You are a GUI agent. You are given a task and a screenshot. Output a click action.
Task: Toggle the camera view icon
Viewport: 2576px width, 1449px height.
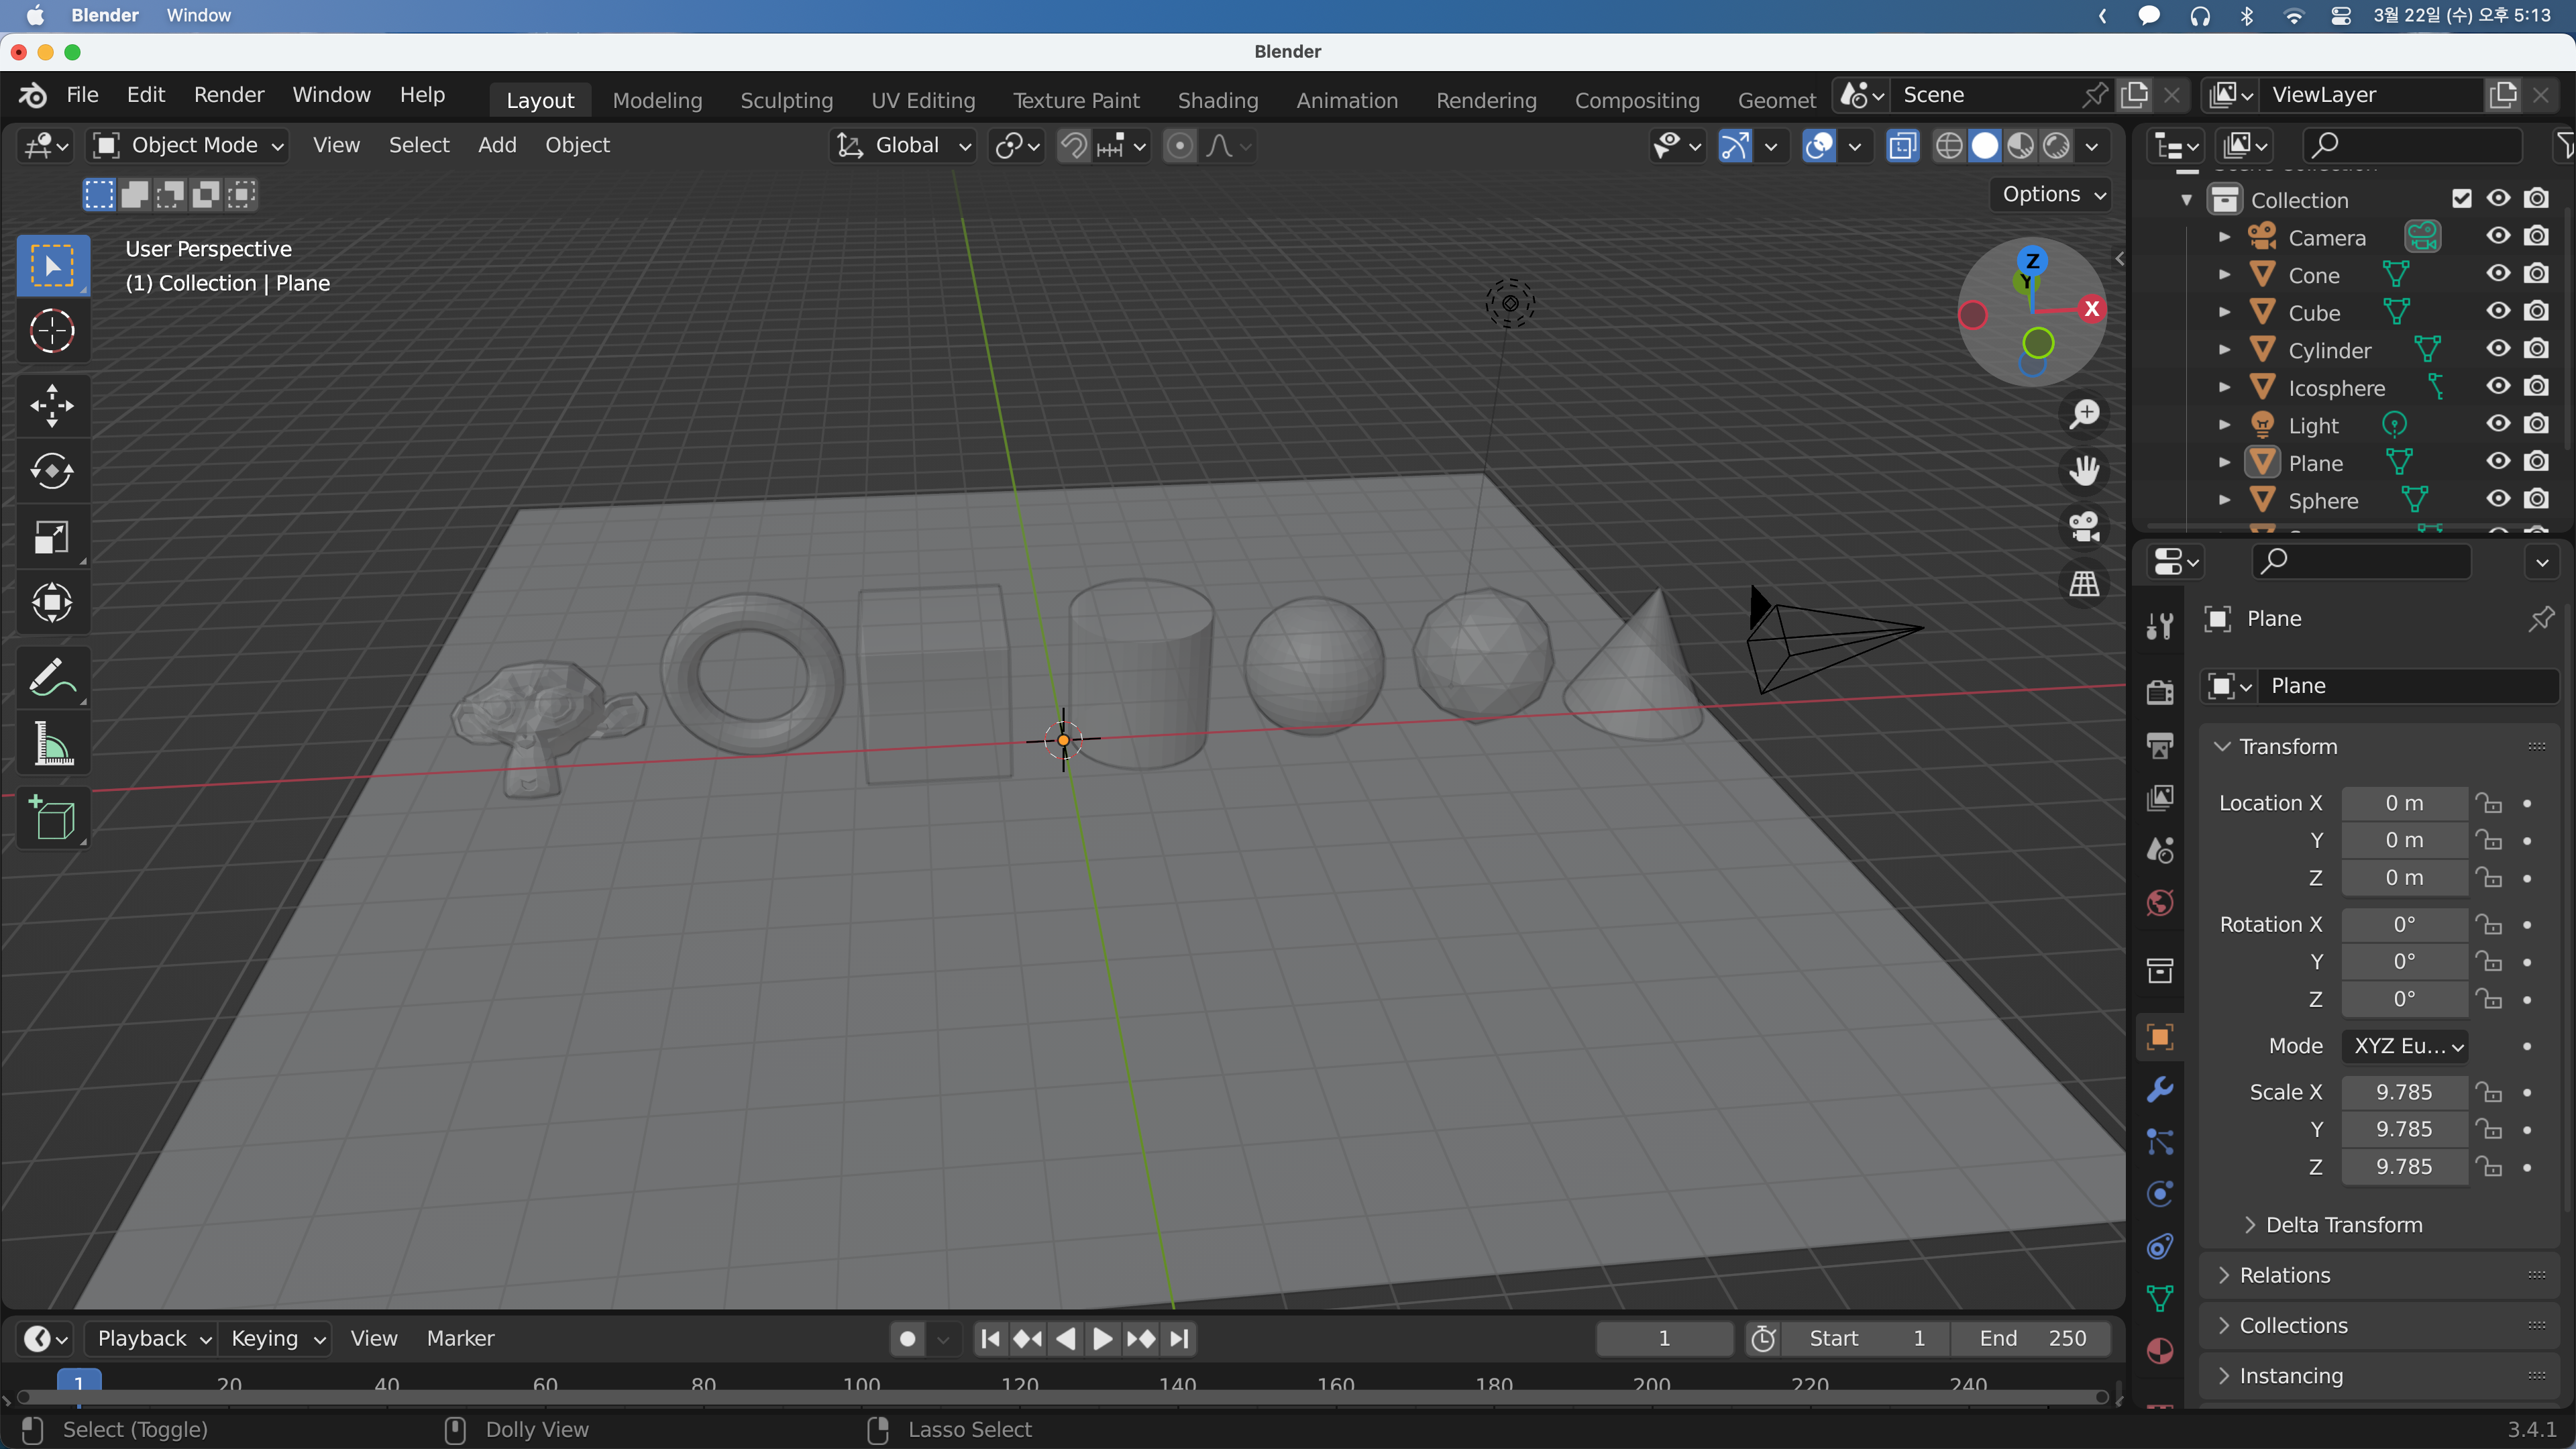pos(2084,526)
